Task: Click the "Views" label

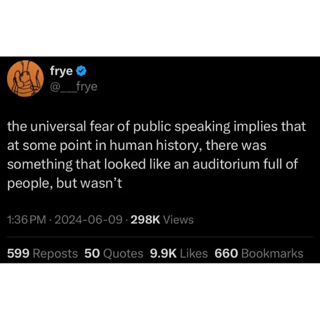Action: tap(179, 220)
